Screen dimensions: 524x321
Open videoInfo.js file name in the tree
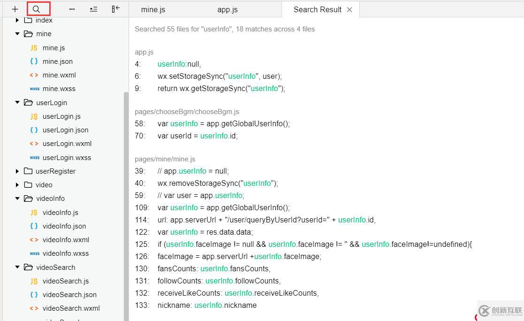(x=60, y=213)
